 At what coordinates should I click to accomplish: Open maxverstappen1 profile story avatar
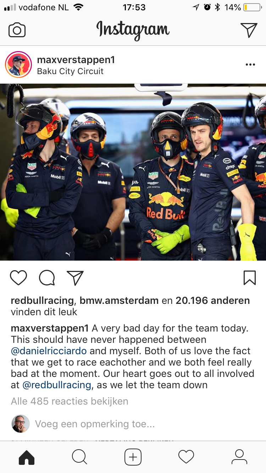(18, 65)
